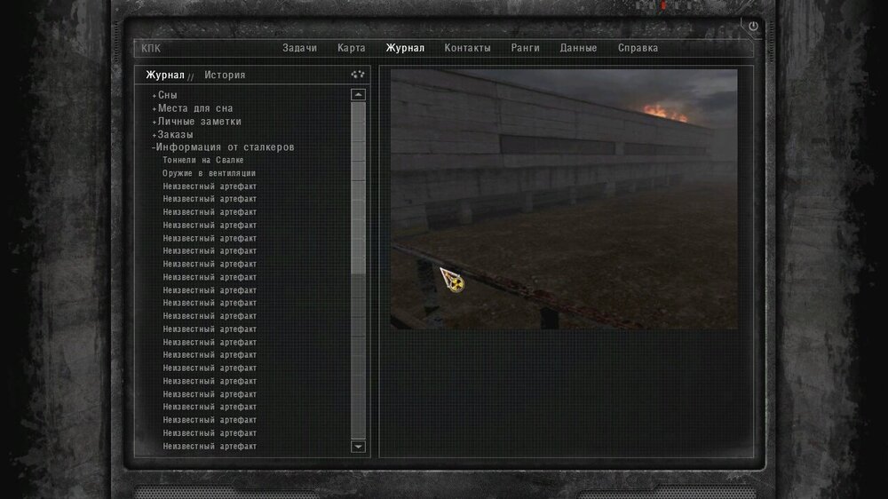
Task: Click the power icon to close the PDA
Action: [x=753, y=26]
